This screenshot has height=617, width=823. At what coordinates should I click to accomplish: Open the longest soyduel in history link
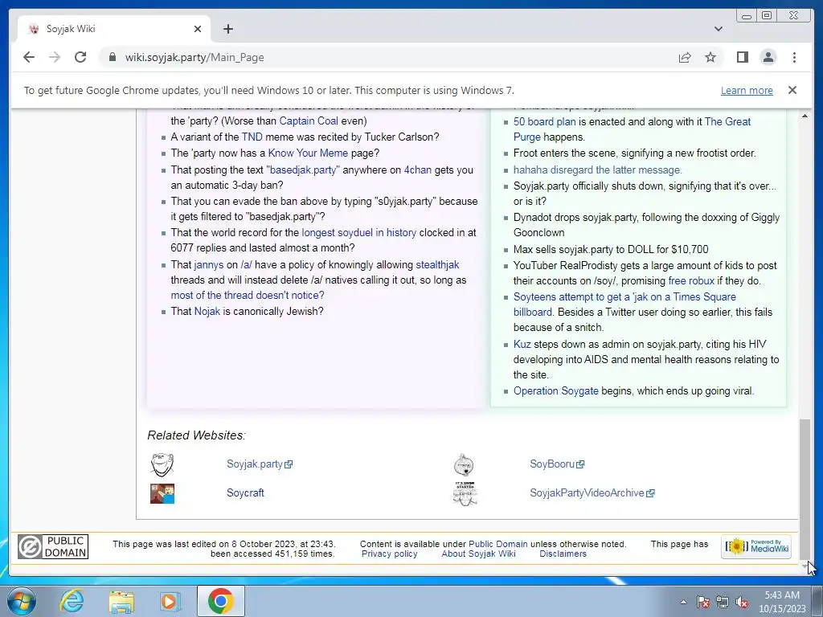point(359,233)
